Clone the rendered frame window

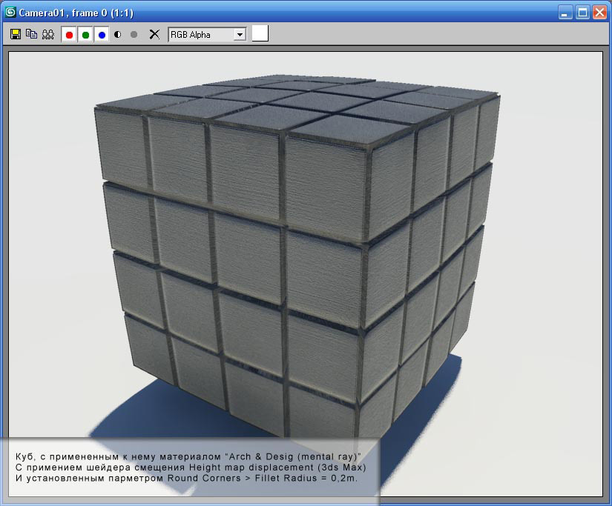click(x=48, y=34)
